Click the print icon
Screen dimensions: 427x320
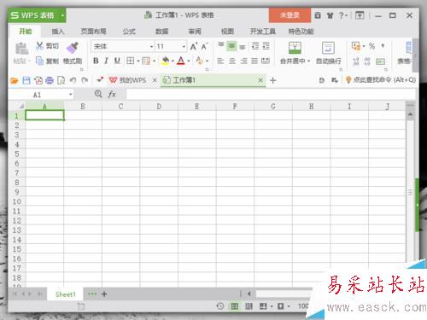50,80
